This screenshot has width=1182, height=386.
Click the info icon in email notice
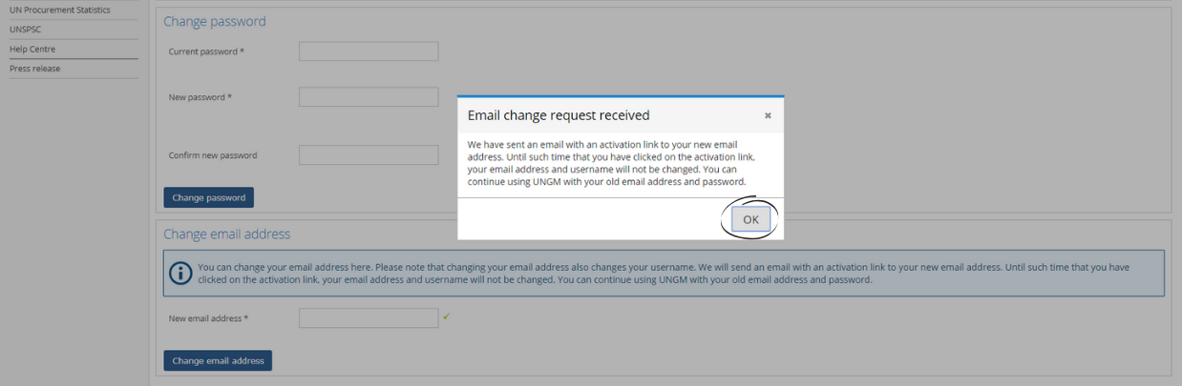click(x=180, y=274)
